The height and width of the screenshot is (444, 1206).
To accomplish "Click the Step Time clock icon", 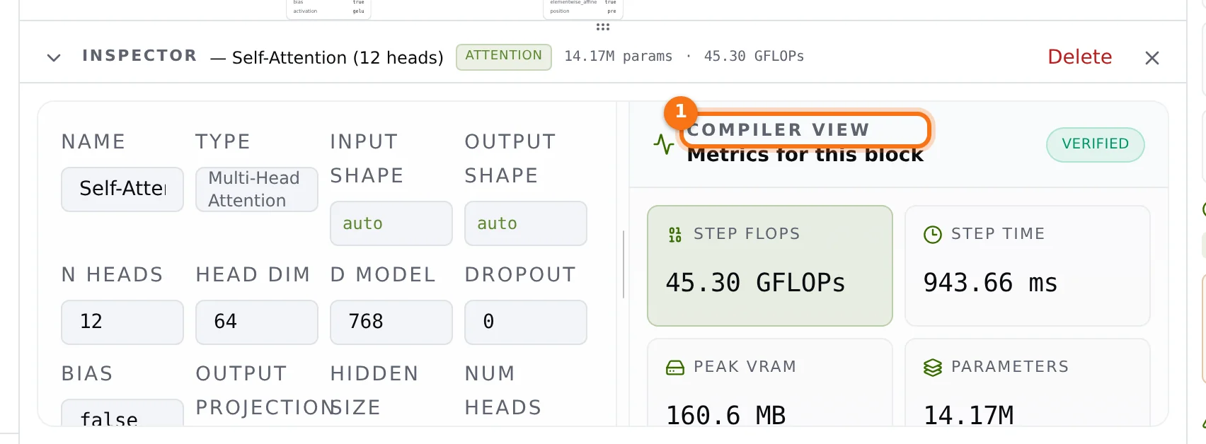I will click(x=933, y=235).
